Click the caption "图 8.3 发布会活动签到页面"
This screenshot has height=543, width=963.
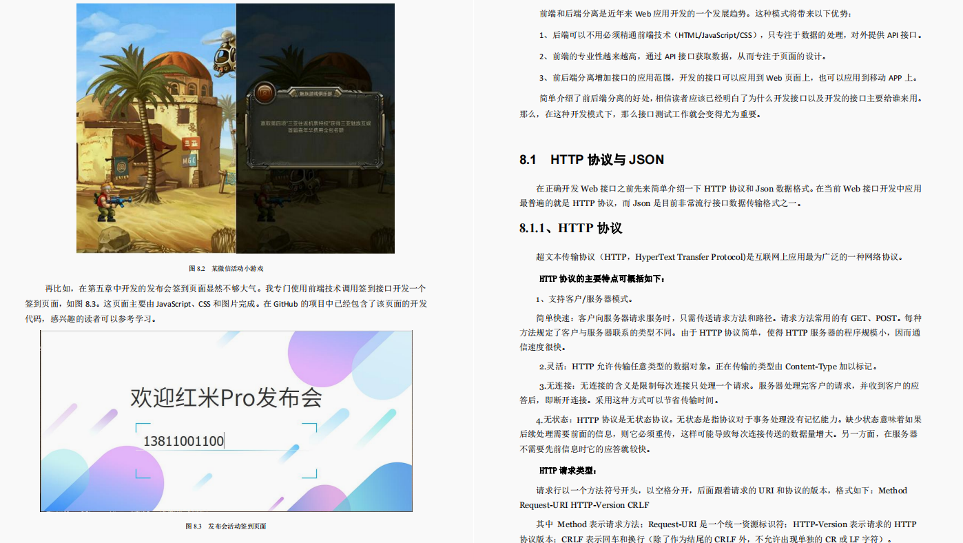tap(226, 526)
